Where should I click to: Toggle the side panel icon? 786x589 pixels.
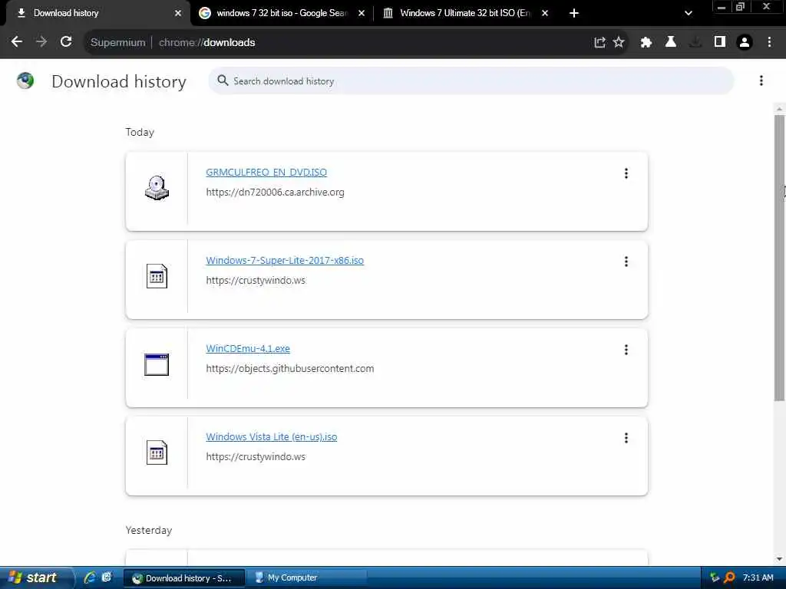[x=720, y=43]
